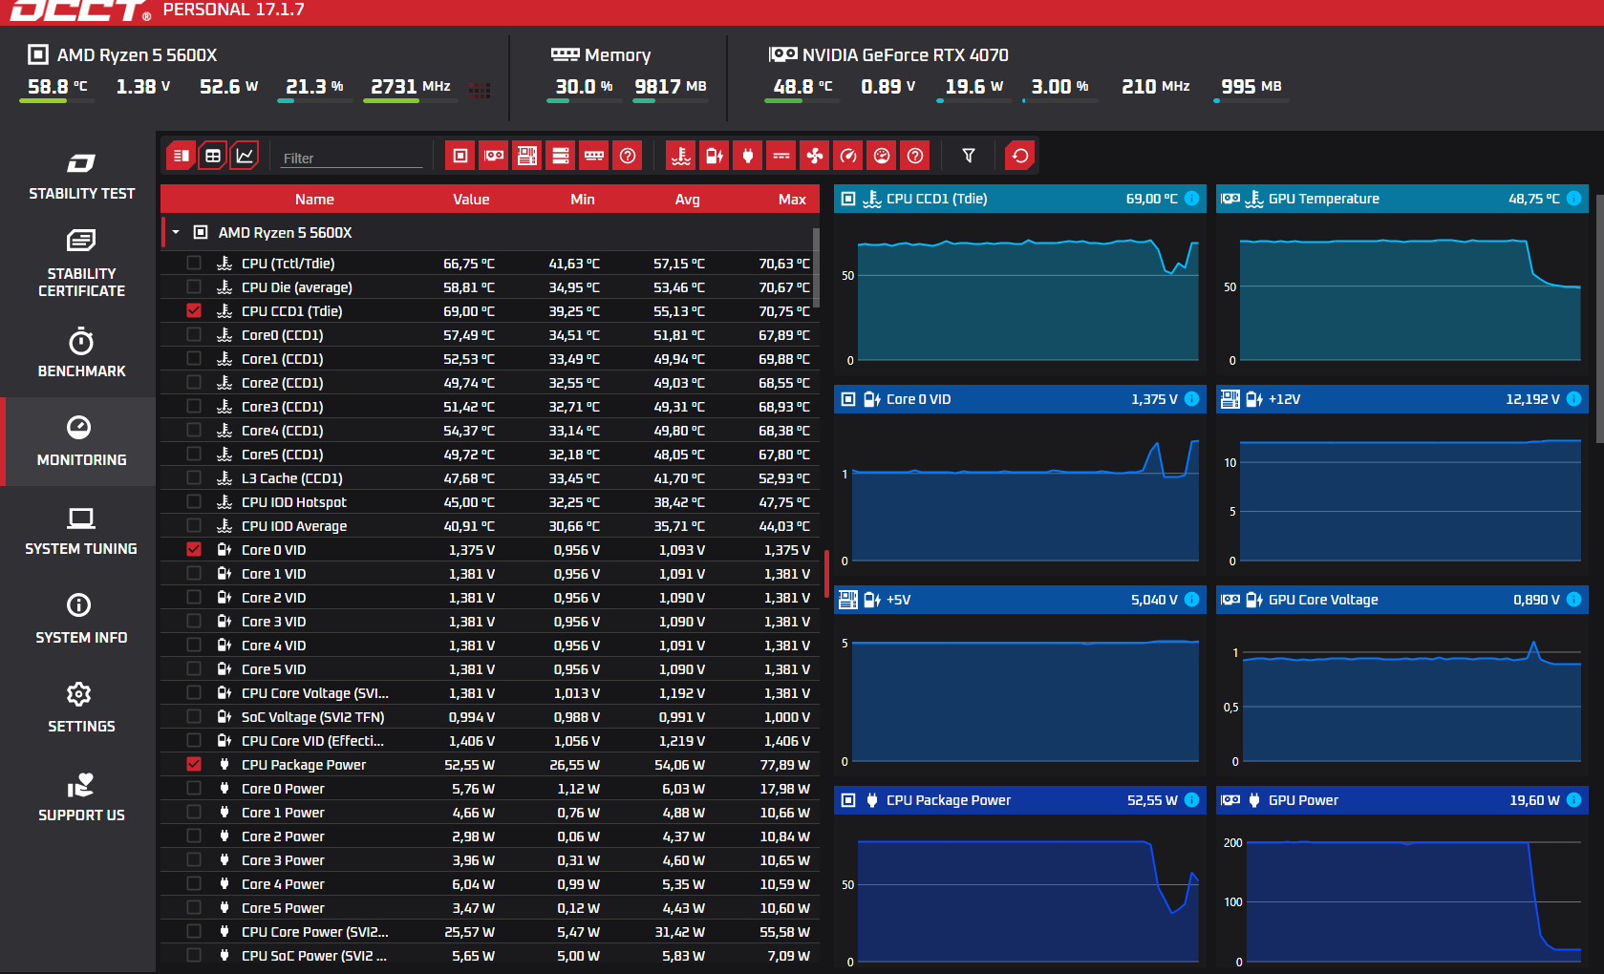The image size is (1604, 974).
Task: Check the Core 1 VID checkbox
Action: [x=194, y=573]
